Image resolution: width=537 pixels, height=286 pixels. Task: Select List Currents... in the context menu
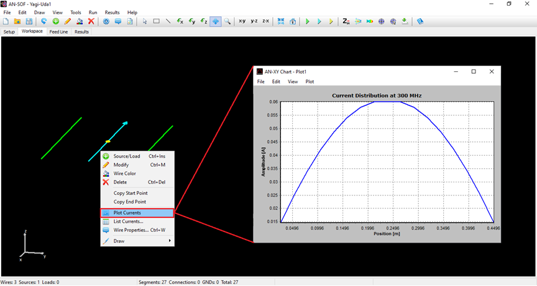coord(137,221)
